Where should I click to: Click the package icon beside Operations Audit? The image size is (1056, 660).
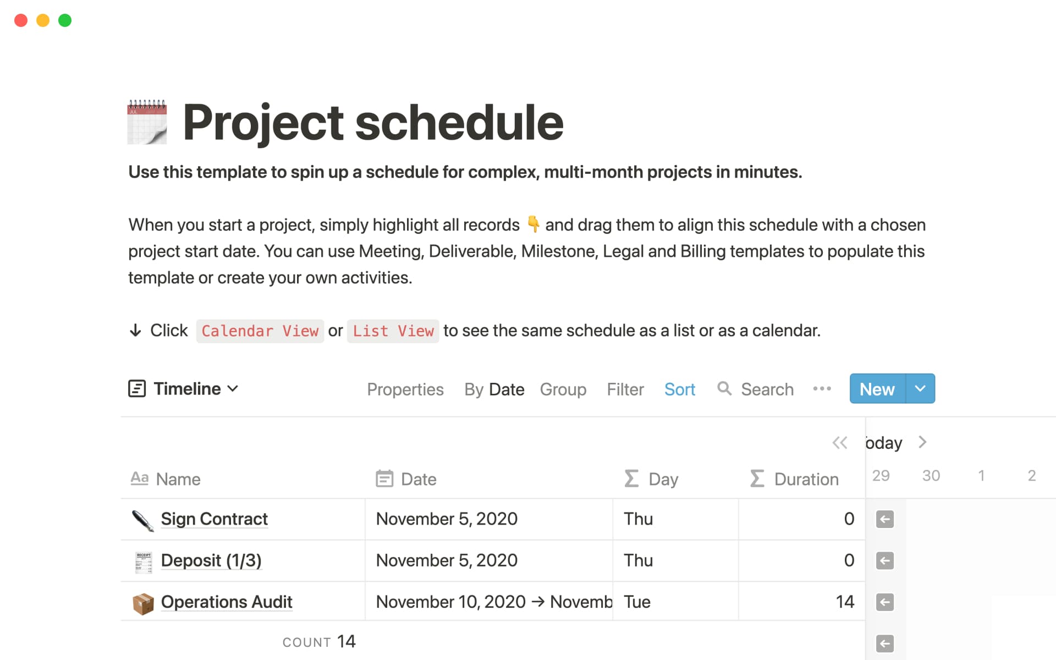coord(143,602)
